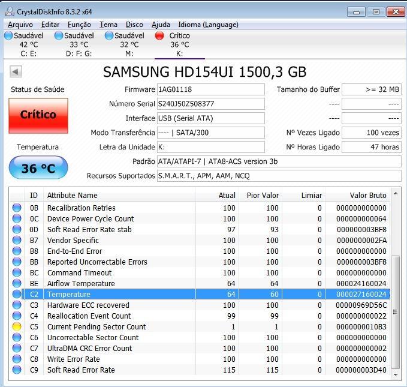Click the Limiar column header
The height and width of the screenshot is (387, 407).
[304, 195]
